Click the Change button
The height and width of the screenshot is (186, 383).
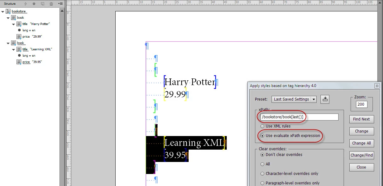[361, 131]
